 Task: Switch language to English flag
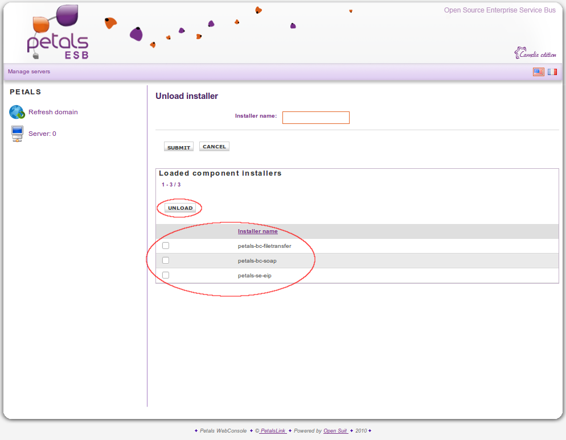point(538,72)
